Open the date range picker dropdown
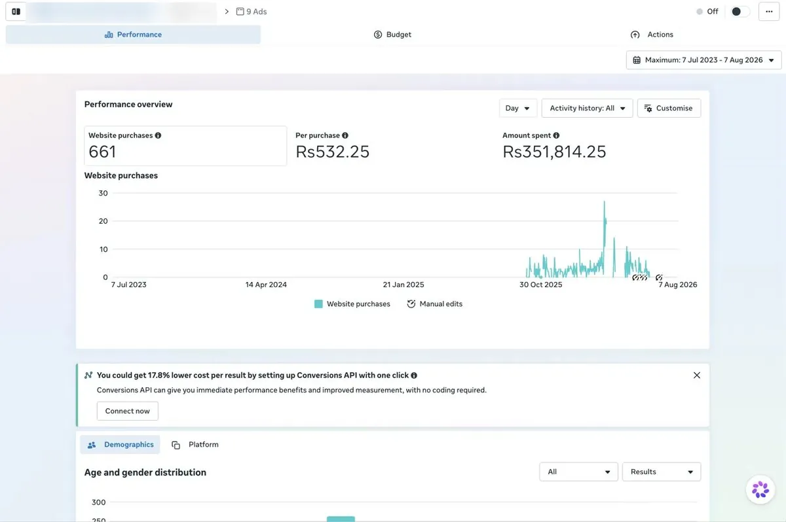This screenshot has height=522, width=786. [703, 60]
